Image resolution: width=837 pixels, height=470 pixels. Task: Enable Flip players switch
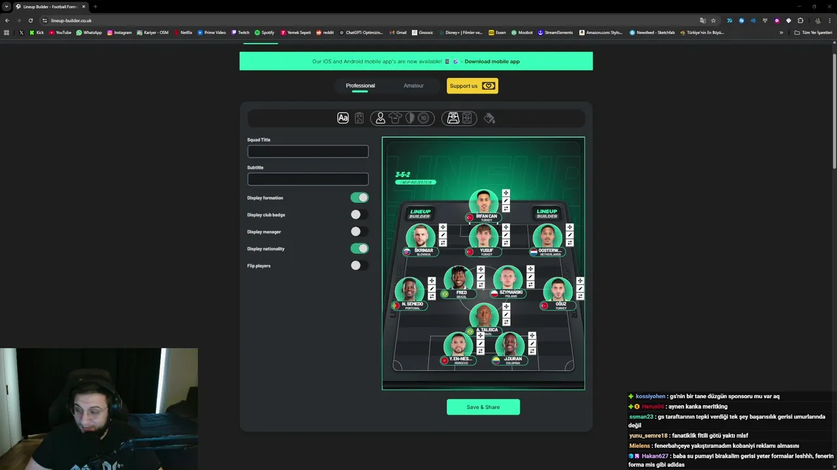pyautogui.click(x=360, y=266)
